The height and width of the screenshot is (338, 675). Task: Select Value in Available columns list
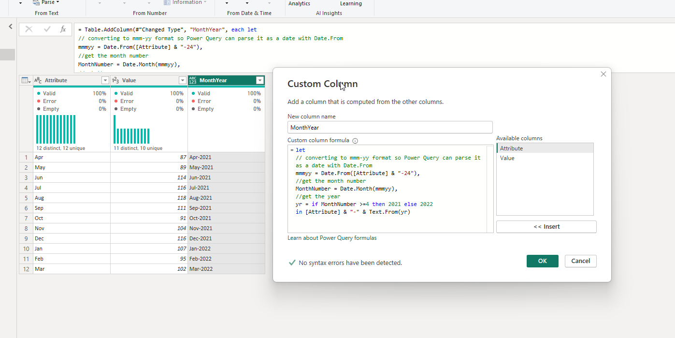pos(545,158)
